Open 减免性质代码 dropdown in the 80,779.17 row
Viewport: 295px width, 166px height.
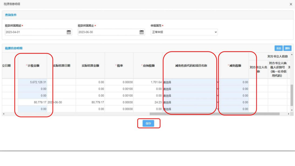pos(190,102)
